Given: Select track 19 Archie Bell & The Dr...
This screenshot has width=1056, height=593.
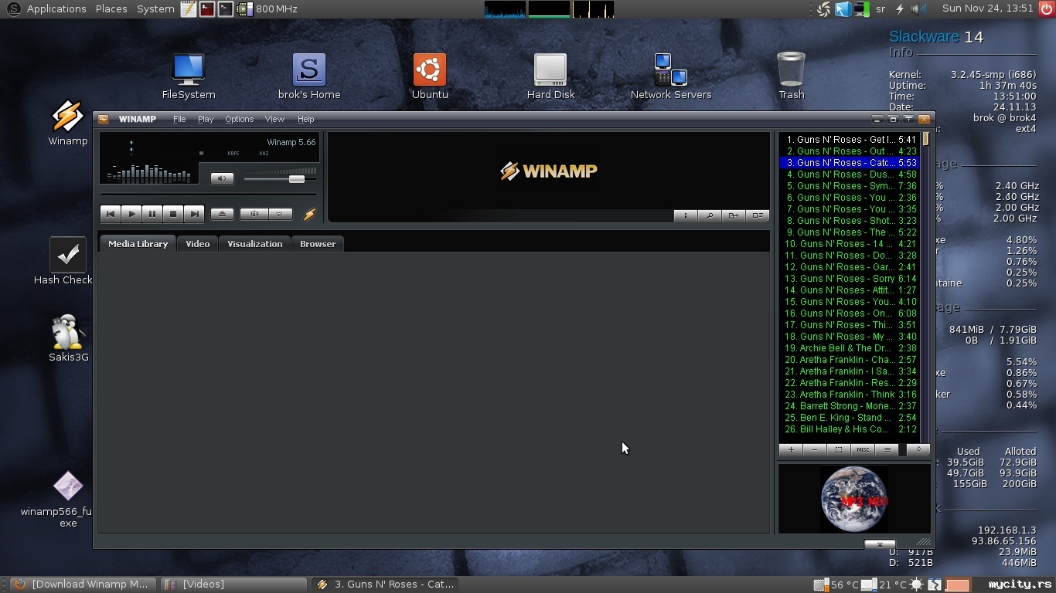Looking at the screenshot, I should coord(849,348).
